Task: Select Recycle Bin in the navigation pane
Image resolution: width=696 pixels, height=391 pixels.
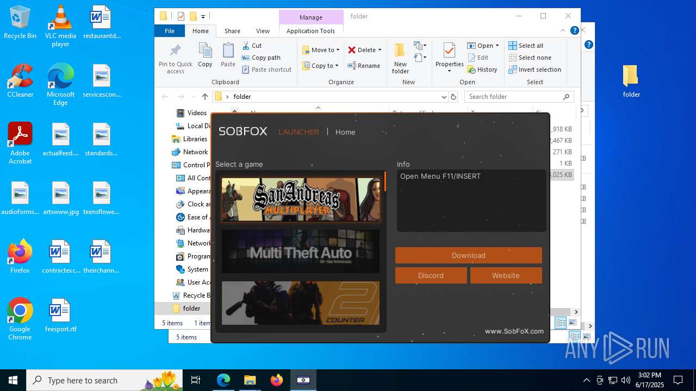Action: pyautogui.click(x=191, y=295)
